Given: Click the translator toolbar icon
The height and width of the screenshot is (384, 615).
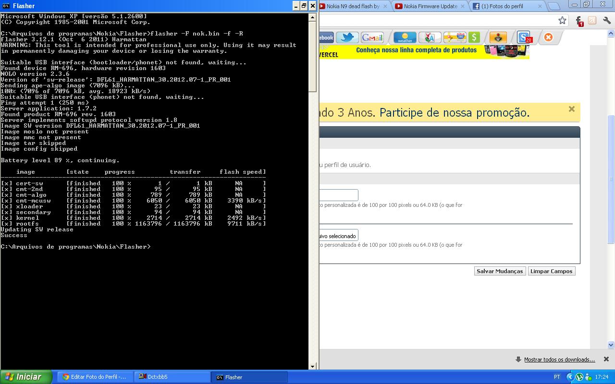Looking at the screenshot, I should [x=430, y=37].
